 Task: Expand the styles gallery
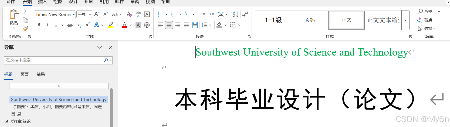[x=405, y=20]
